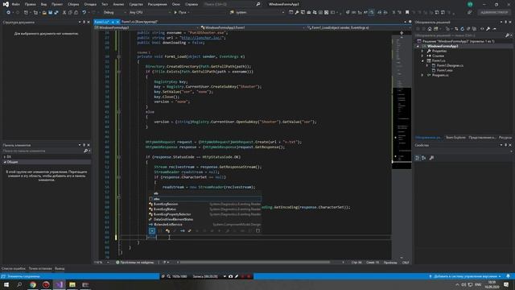Open the Расширения menu

158,4
